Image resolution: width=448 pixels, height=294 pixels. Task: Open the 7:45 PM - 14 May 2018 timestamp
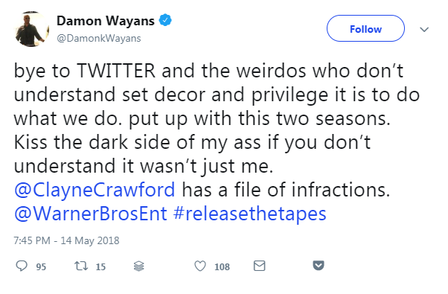[66, 240]
